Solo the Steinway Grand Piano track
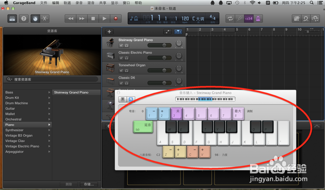 click(x=126, y=45)
